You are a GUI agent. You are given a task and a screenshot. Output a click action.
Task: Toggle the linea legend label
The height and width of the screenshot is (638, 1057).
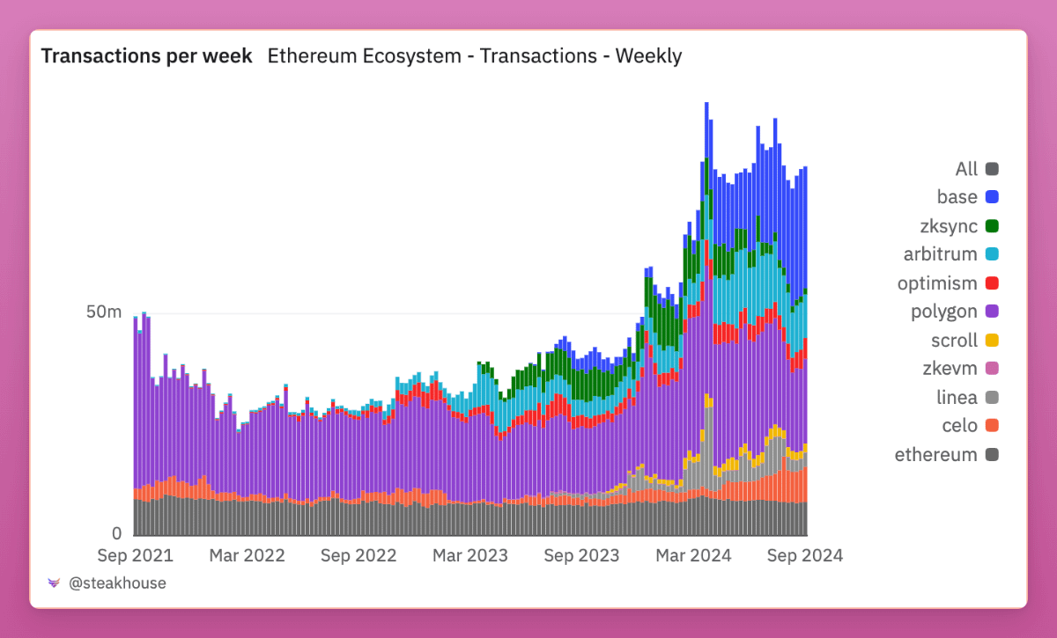957,398
